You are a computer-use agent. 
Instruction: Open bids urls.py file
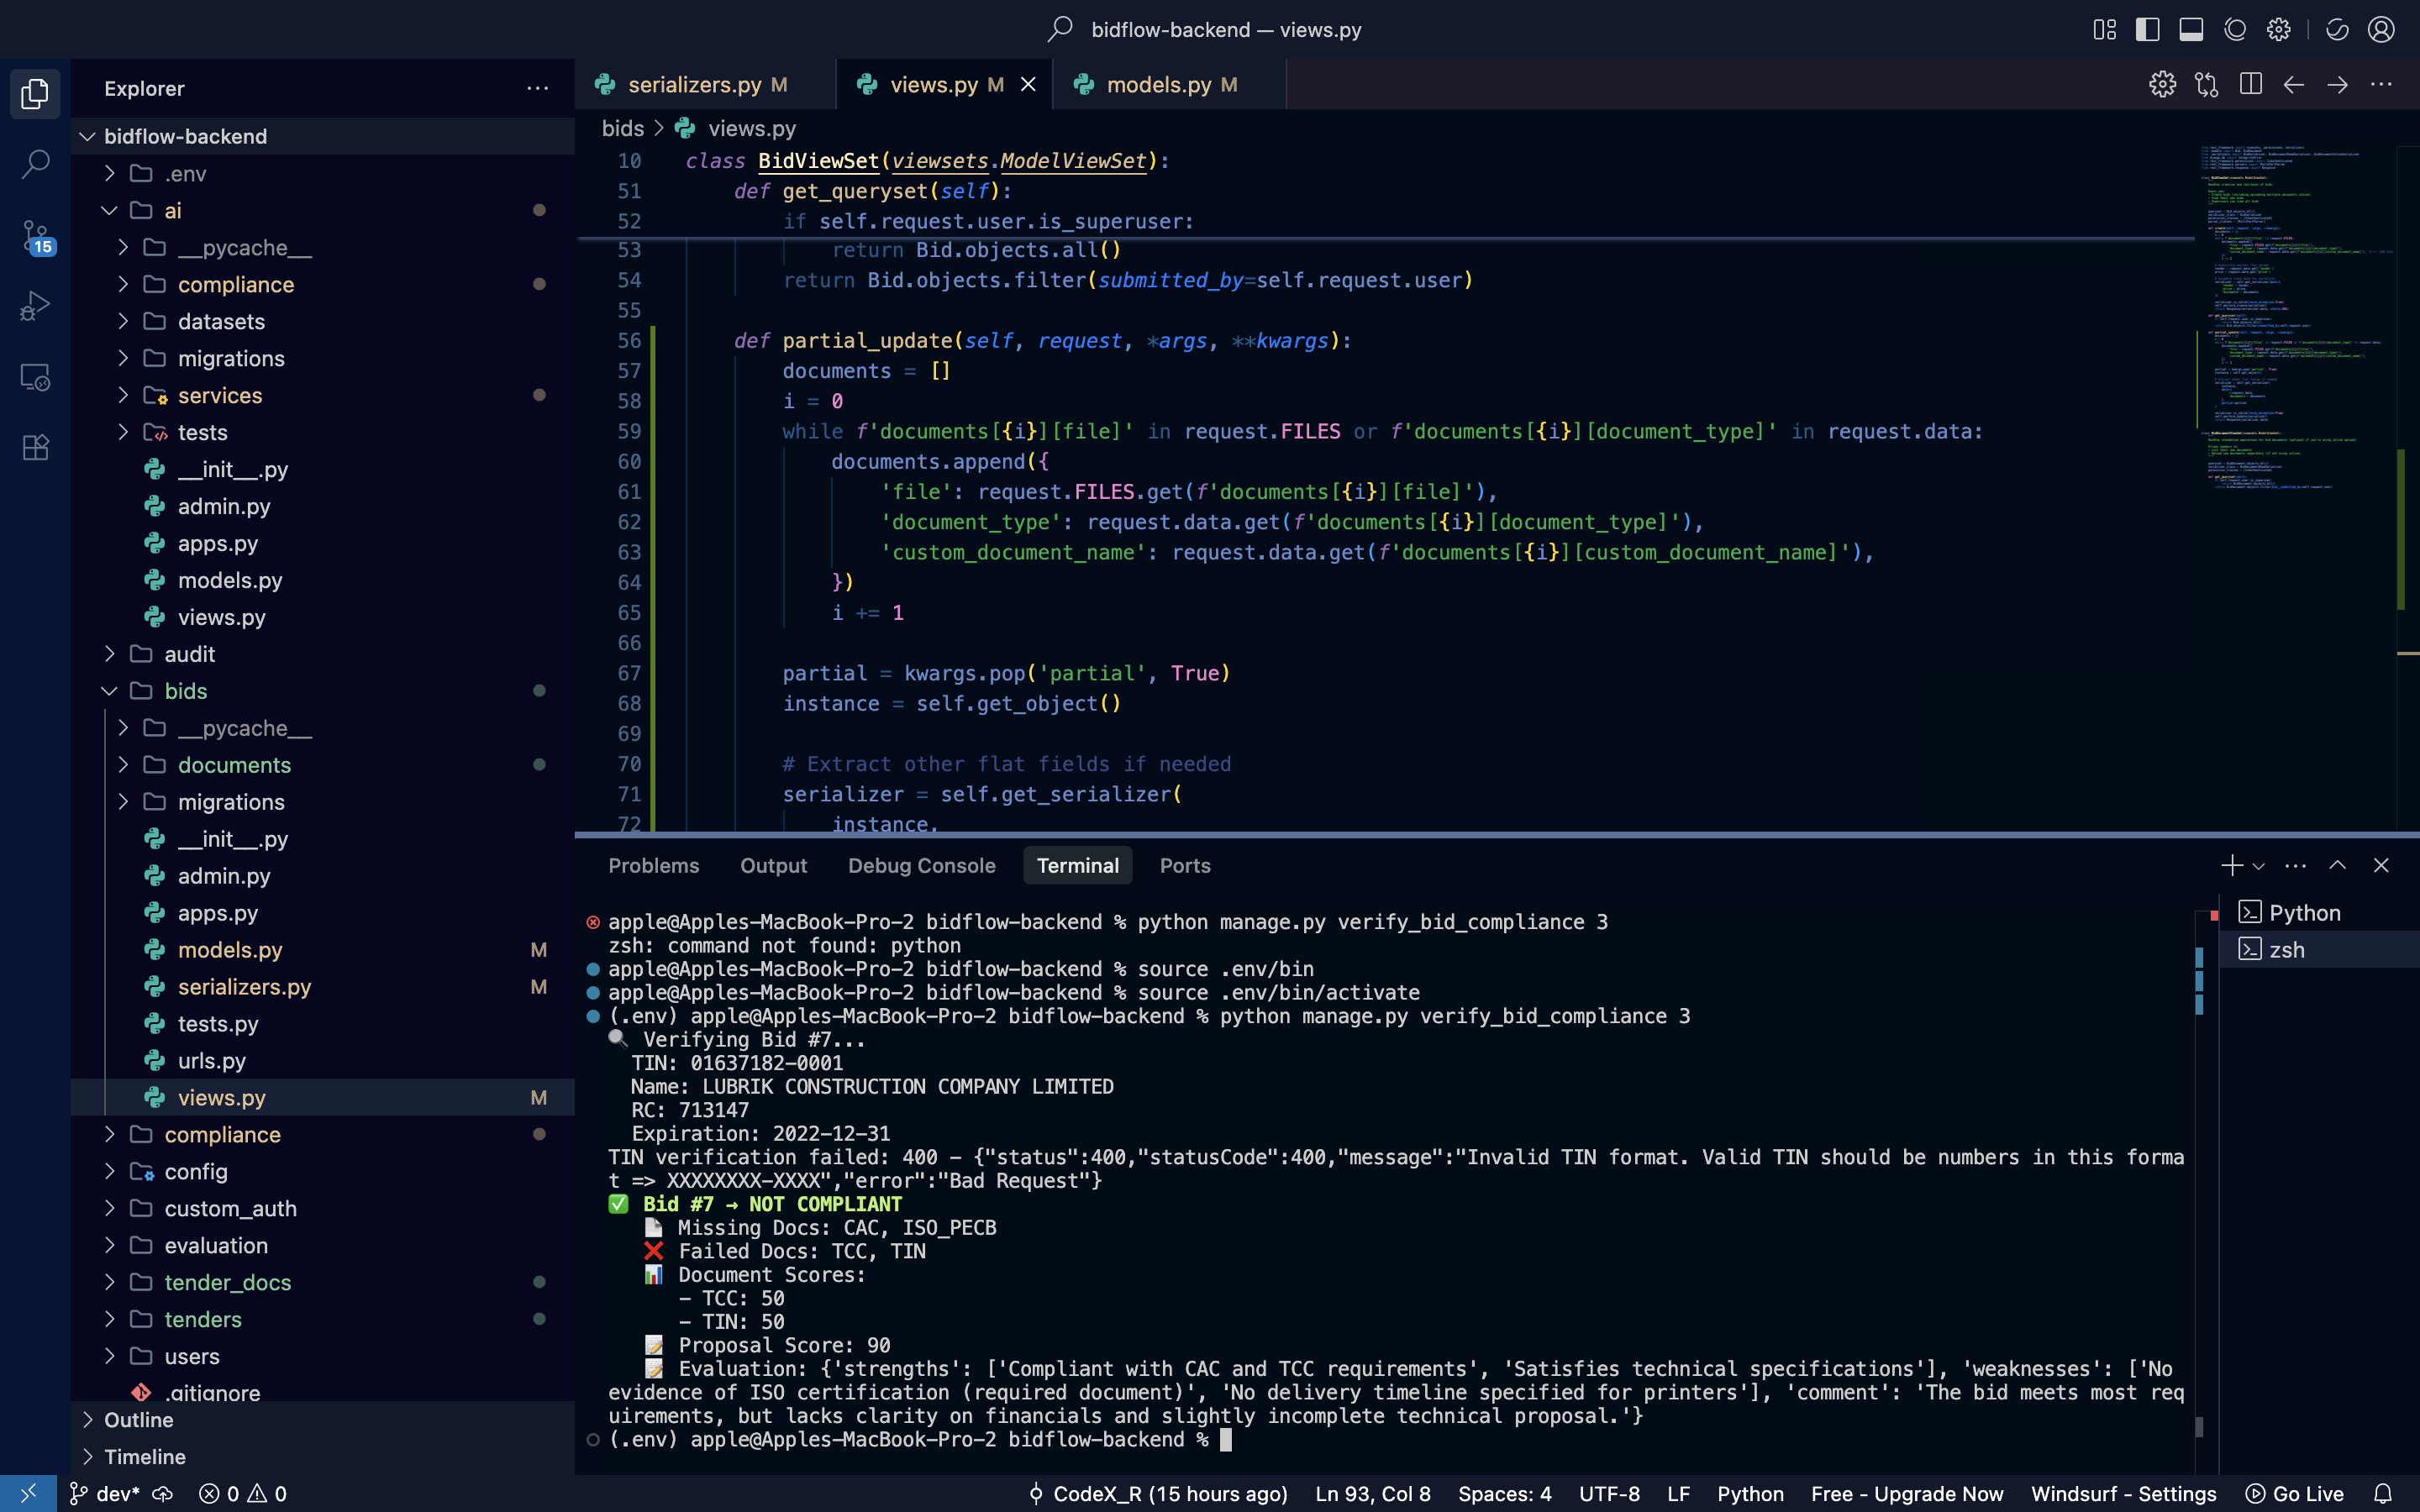(x=322, y=1060)
